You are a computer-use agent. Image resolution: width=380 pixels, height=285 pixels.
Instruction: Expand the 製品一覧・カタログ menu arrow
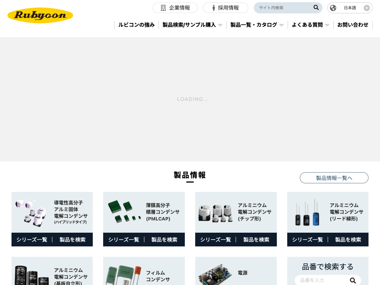click(281, 25)
